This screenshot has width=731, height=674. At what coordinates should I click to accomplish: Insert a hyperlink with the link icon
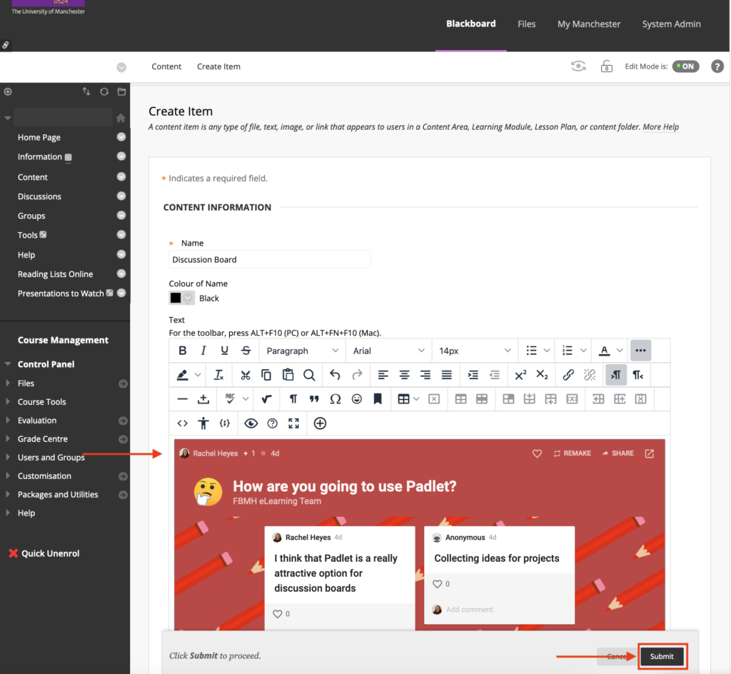click(x=568, y=375)
